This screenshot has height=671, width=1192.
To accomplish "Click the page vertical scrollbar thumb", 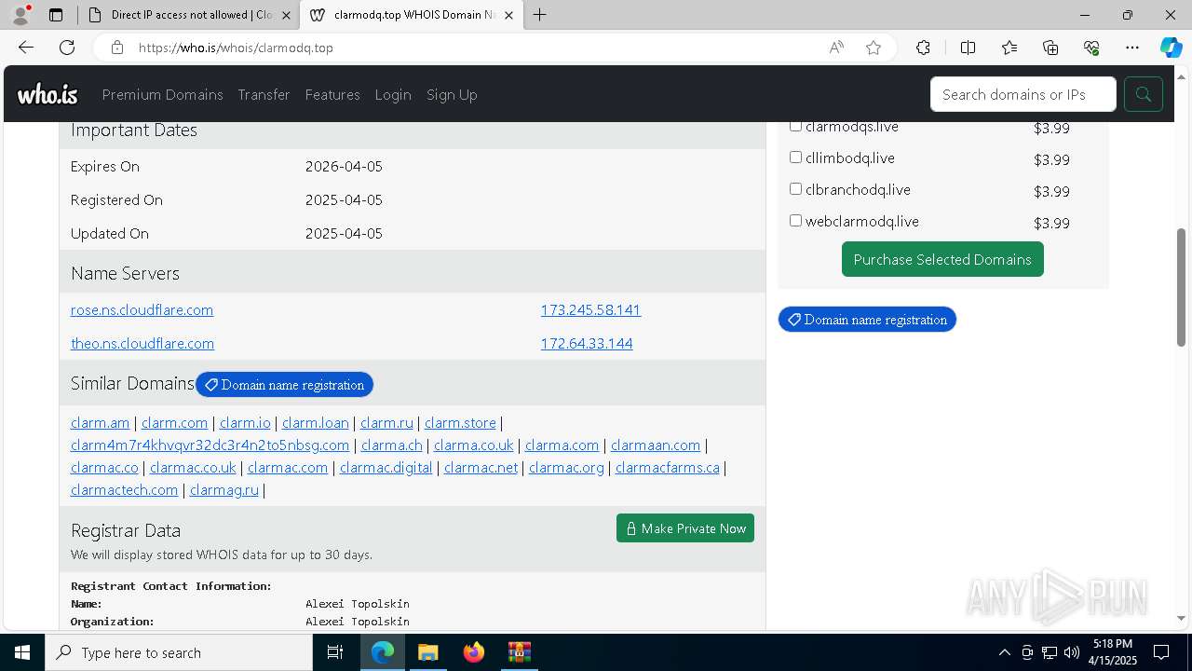I will pos(1182,287).
